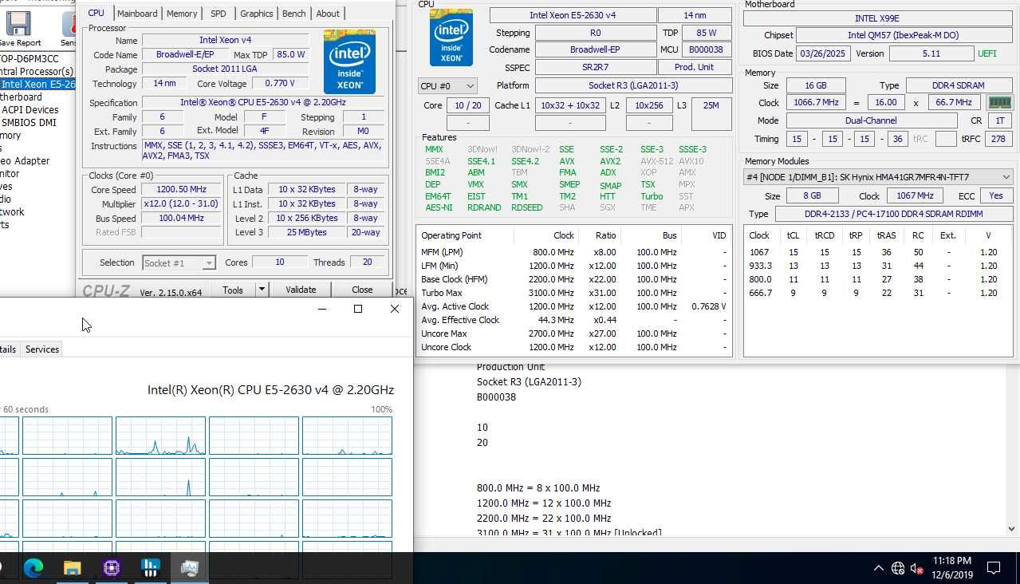Open the Tools dropdown arrow in CPU-Z
Screen dimensions: 1020x584
[x=261, y=290]
